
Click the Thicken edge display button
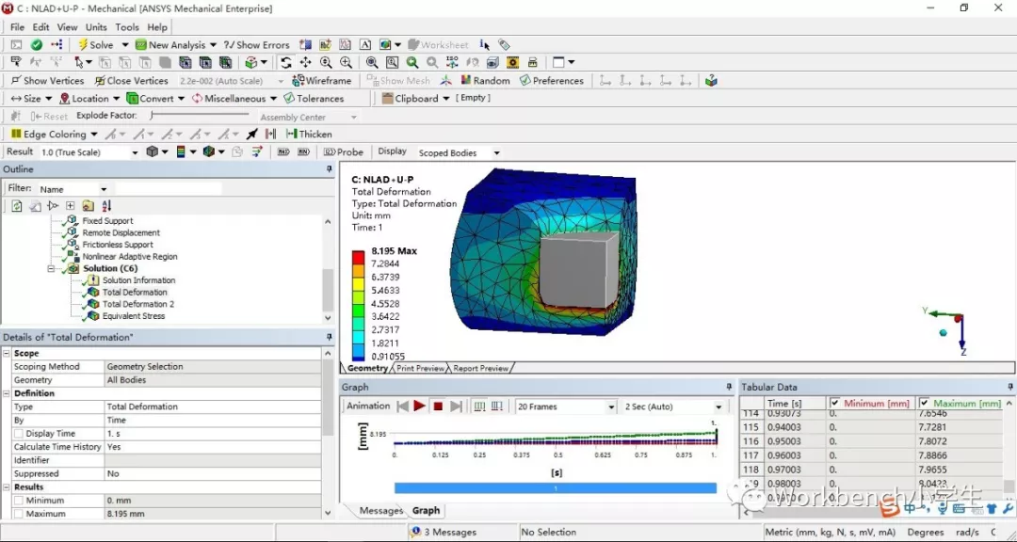[309, 135]
